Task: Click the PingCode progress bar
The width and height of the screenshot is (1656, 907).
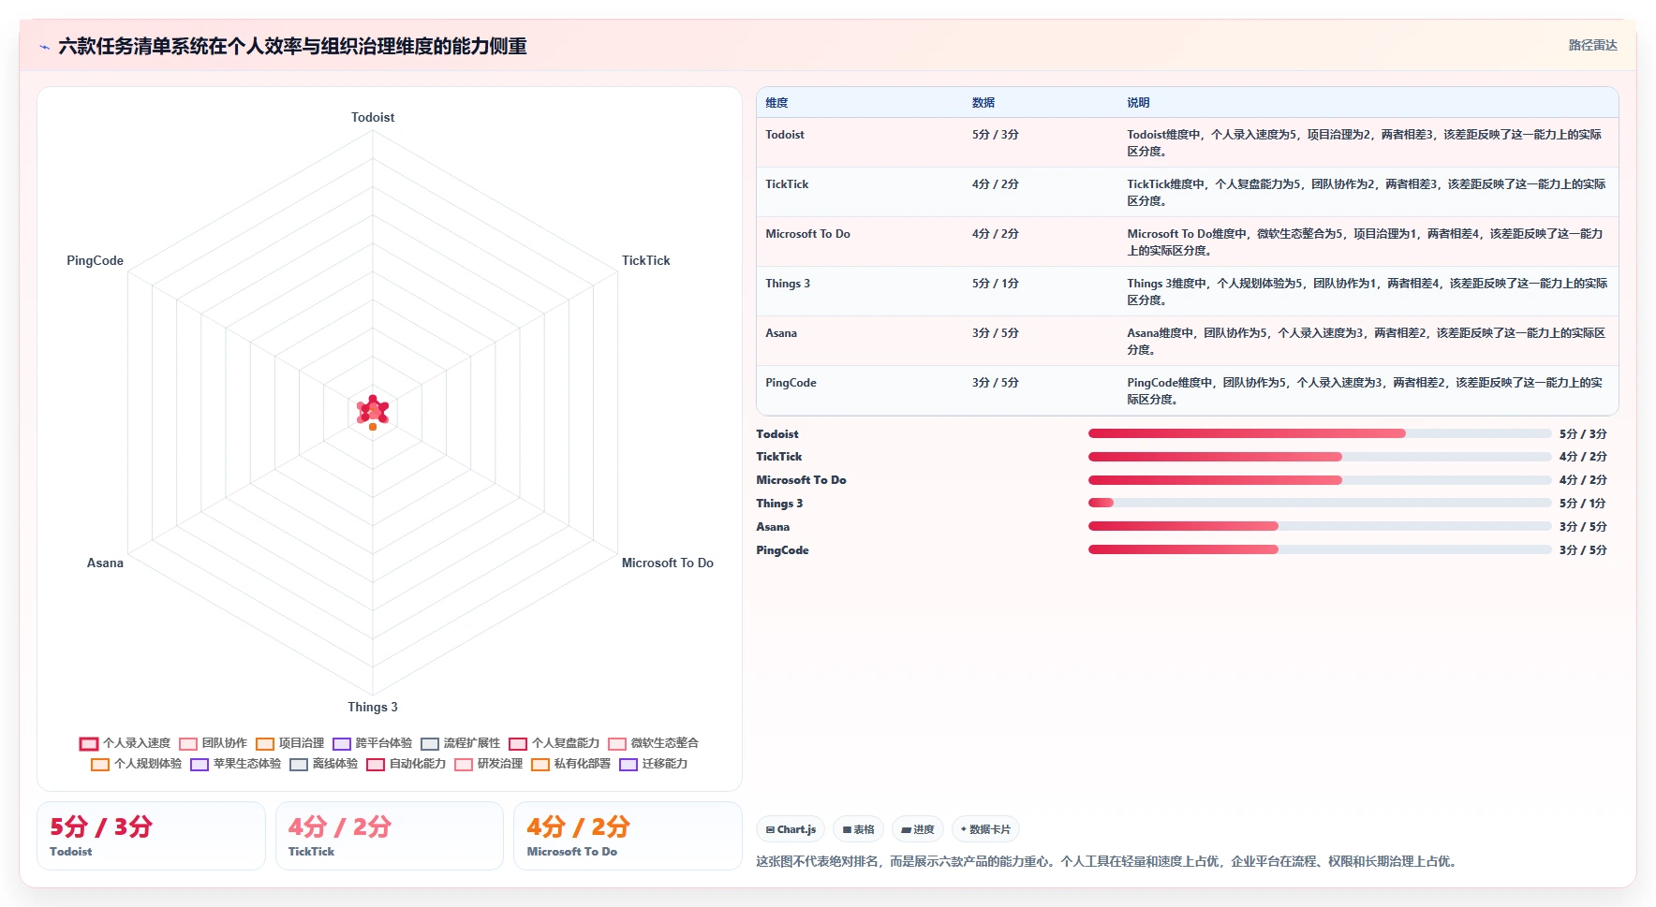Action: 1319,549
